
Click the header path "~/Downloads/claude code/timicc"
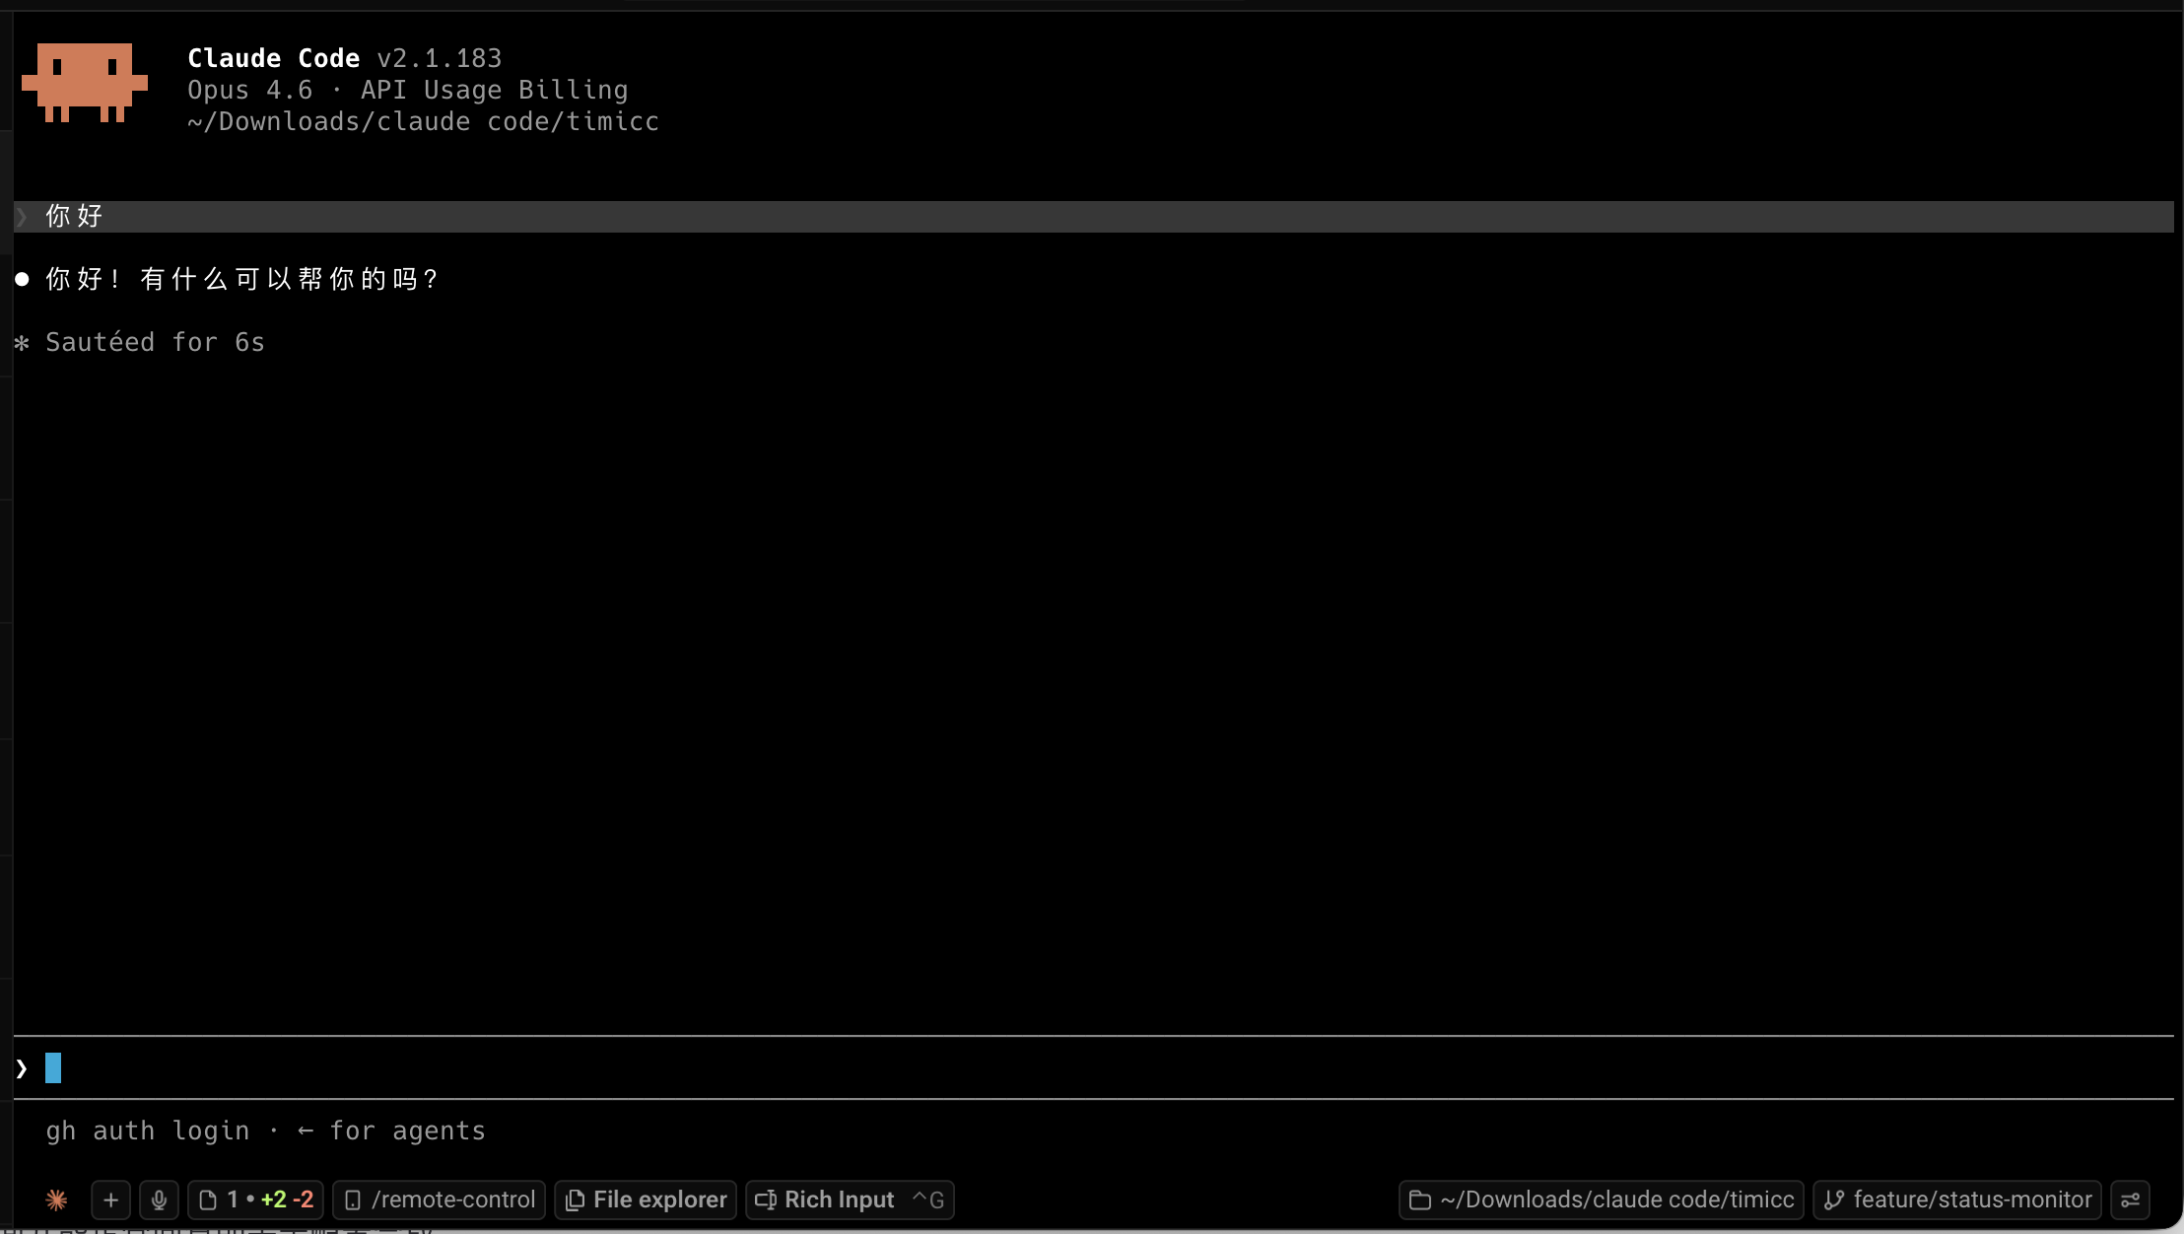[x=424, y=121]
